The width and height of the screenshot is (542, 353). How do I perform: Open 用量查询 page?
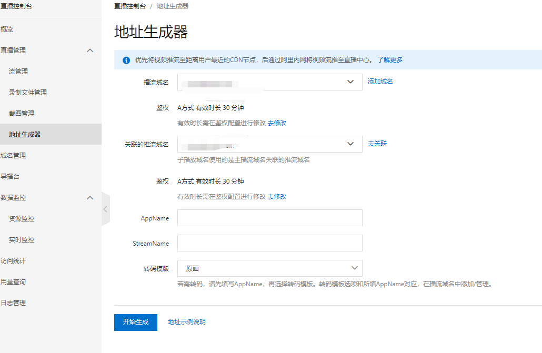13,282
